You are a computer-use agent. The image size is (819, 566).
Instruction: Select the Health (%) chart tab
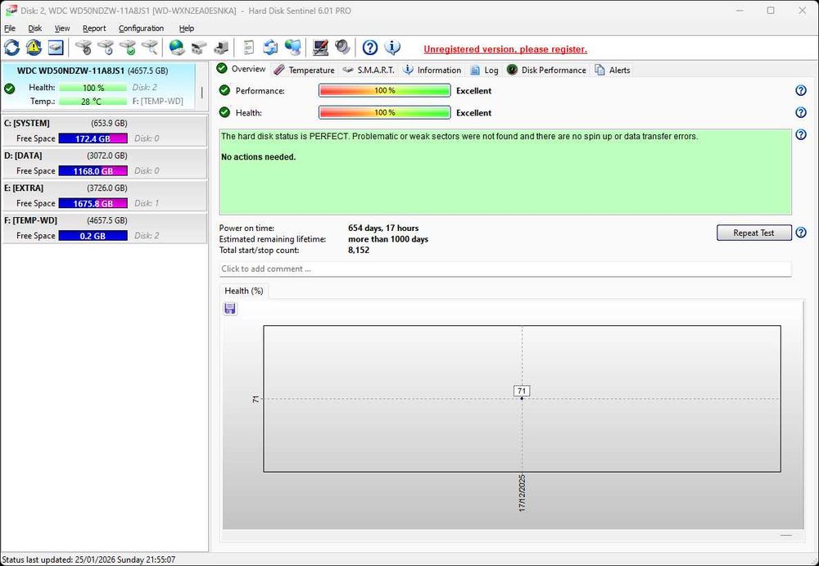click(x=244, y=291)
